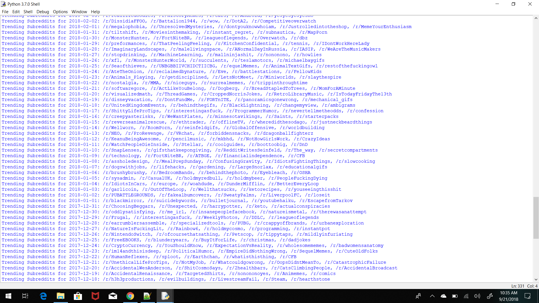Viewport: 539px width, 303px height.
Task: Open the Notepad++ taskbar icon
Action: (x=148, y=296)
